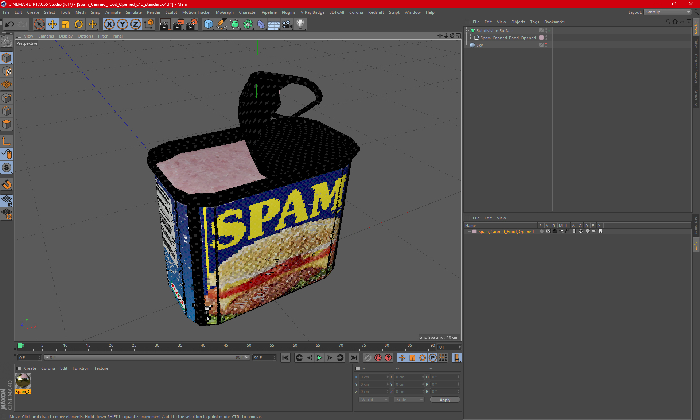Select the Spam_C material thumbnail
Image resolution: width=700 pixels, height=420 pixels.
pos(23,381)
